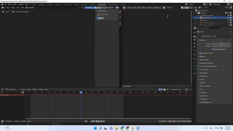The image size is (233, 131).
Task: Play the animation forward
Action: click(x=99, y=121)
